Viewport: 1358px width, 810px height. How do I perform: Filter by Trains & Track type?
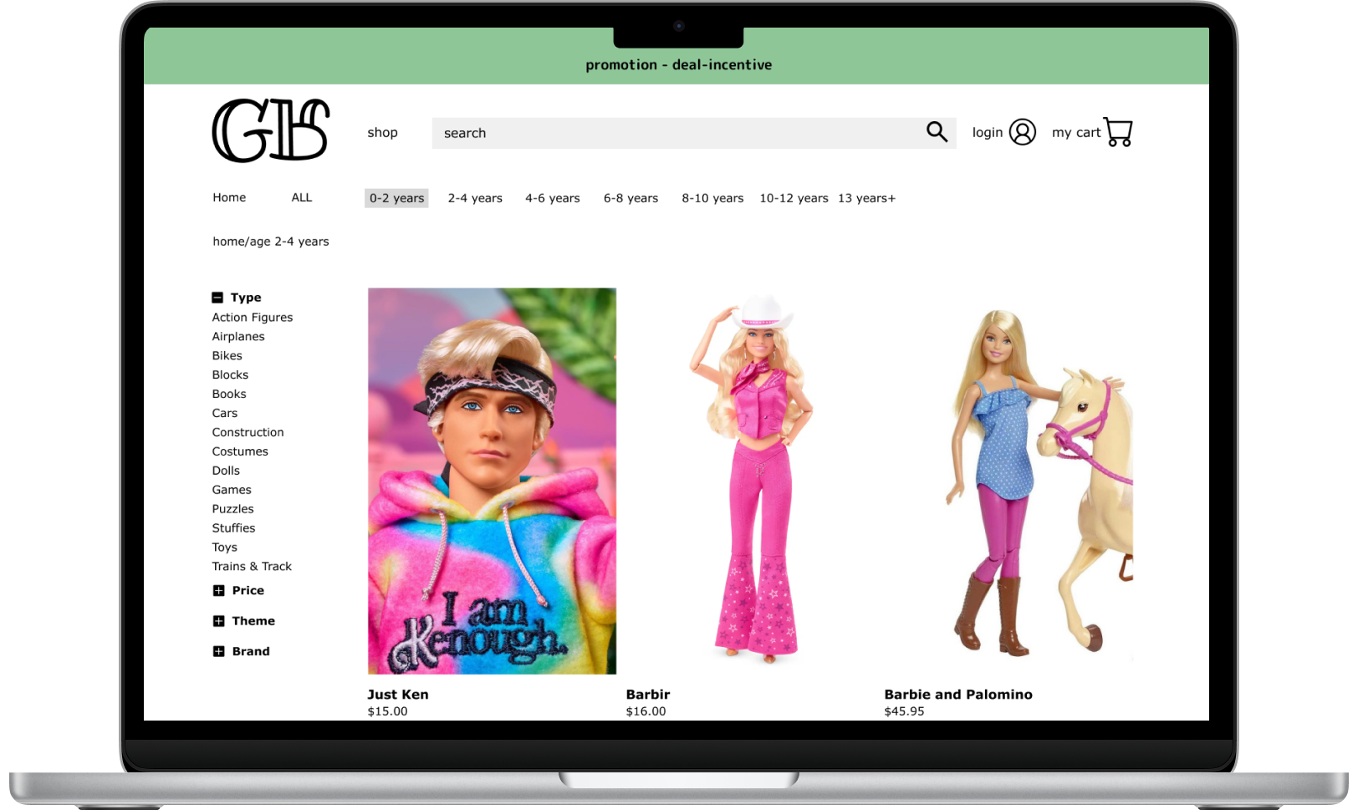click(x=252, y=567)
